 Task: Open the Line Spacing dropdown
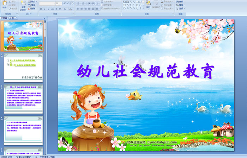(x=97, y=4)
